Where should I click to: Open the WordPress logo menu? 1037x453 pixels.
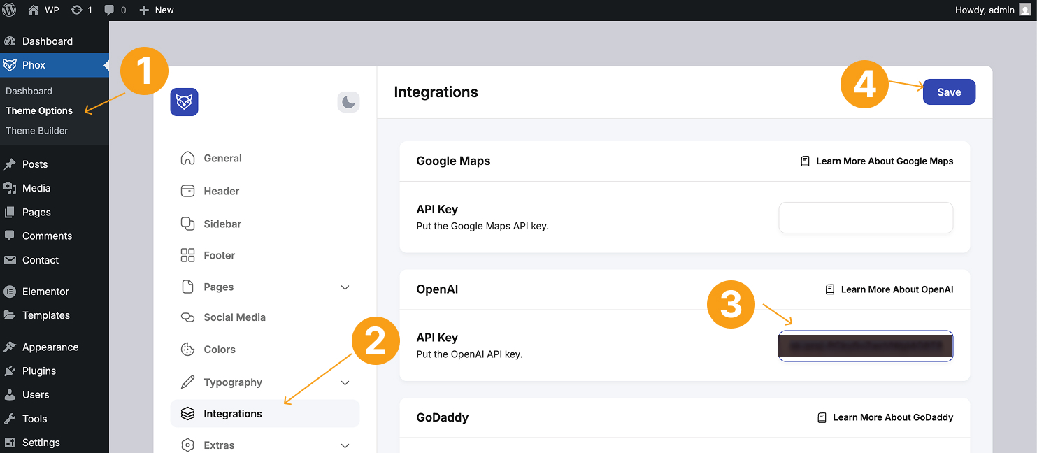tap(9, 10)
